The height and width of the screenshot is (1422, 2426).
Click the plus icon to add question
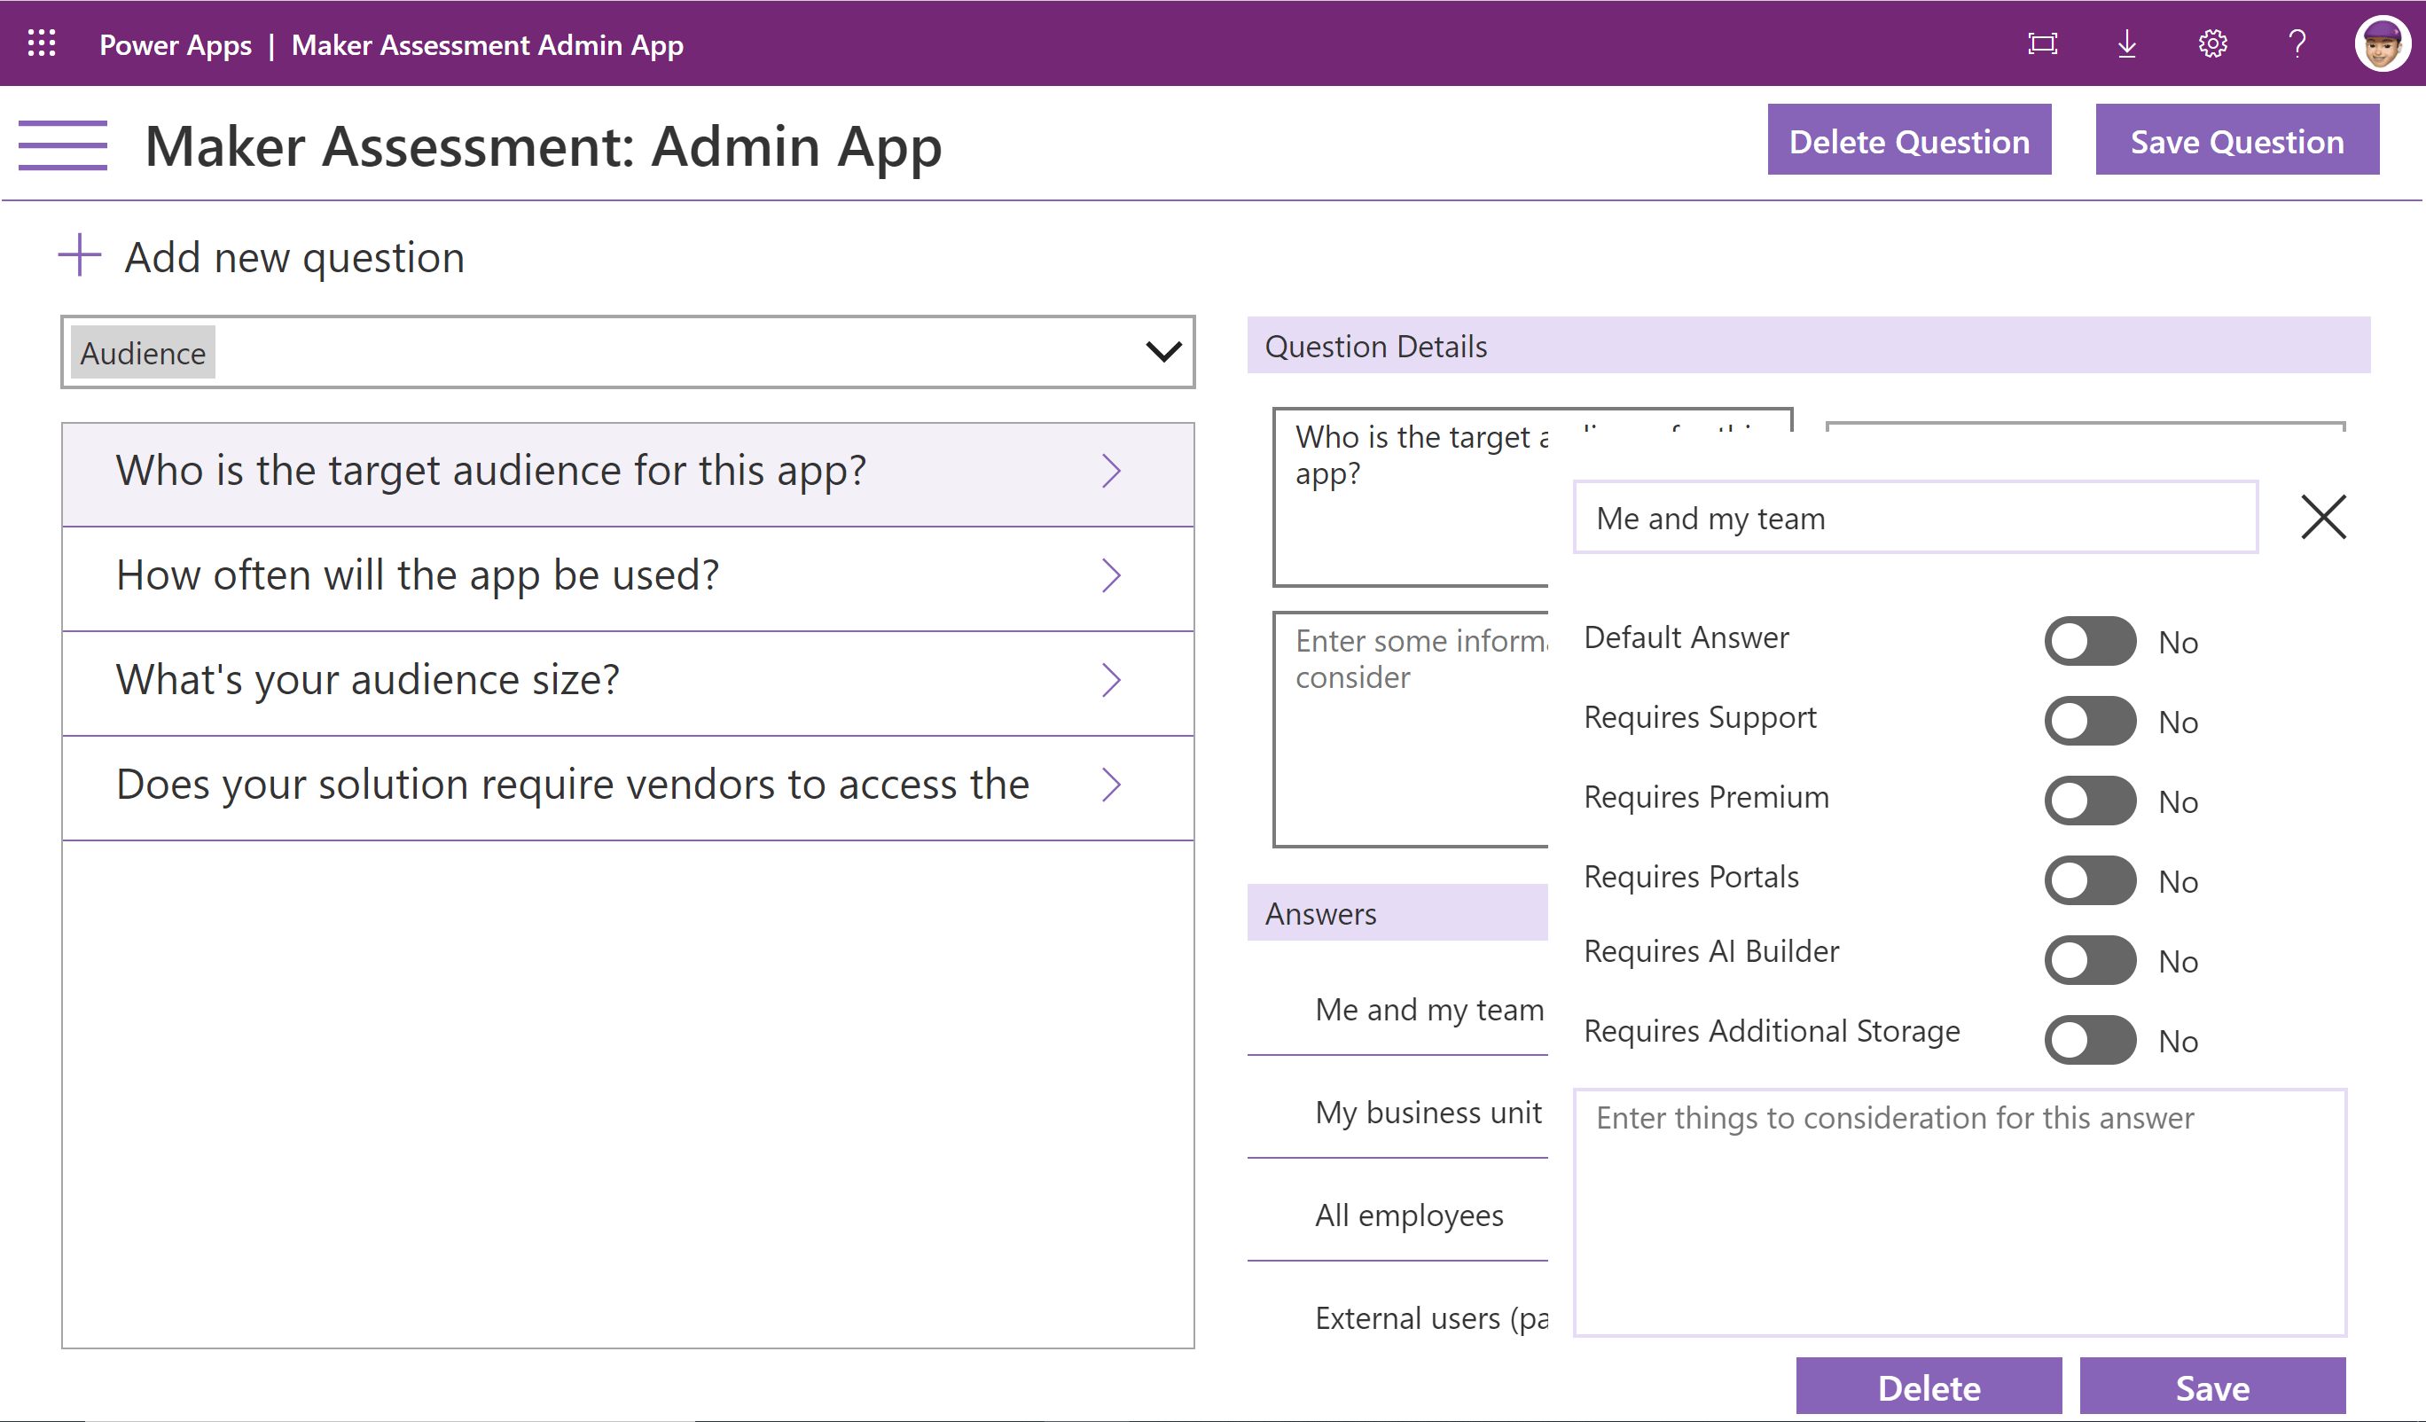[80, 256]
